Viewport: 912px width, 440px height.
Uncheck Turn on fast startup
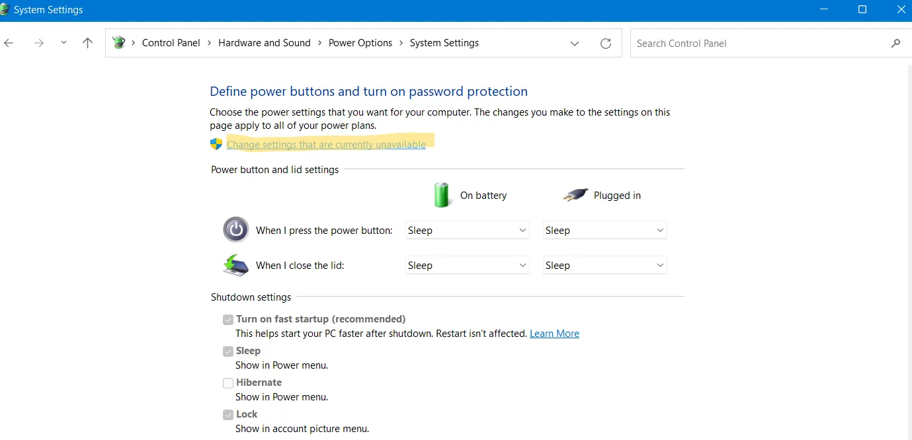(228, 319)
